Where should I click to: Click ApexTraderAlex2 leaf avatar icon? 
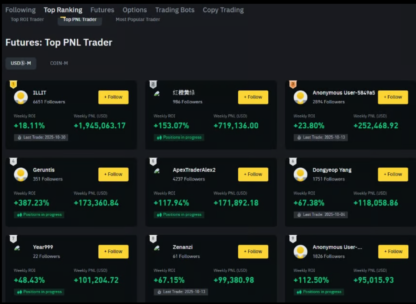[157, 171]
